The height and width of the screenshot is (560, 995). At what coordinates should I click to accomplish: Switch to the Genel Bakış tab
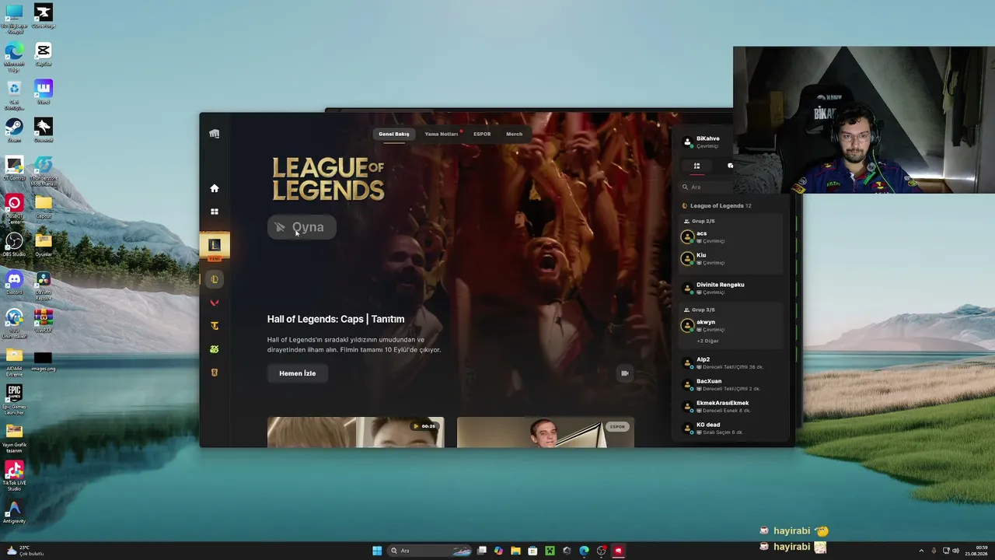[393, 134]
